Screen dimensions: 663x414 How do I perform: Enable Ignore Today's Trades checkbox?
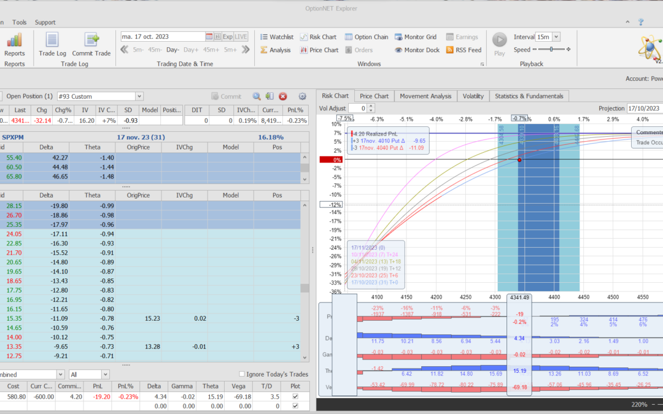point(242,374)
